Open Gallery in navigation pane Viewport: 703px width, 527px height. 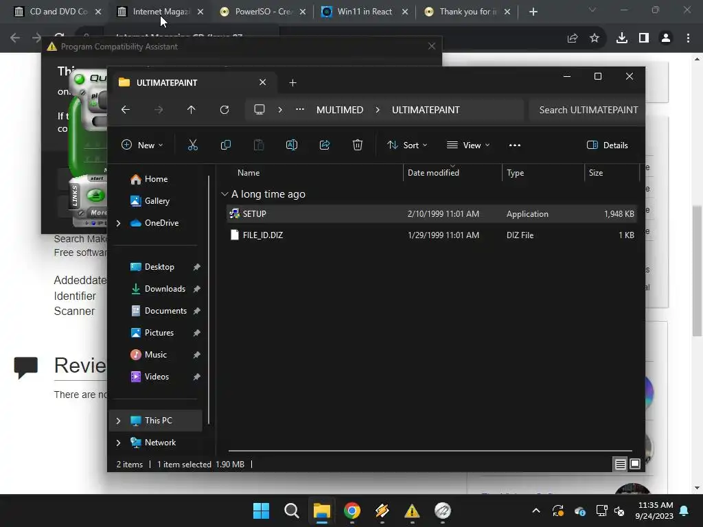coord(155,201)
